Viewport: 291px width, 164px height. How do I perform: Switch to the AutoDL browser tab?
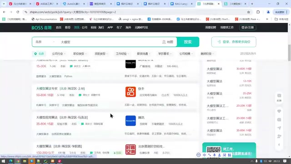pos(74,4)
